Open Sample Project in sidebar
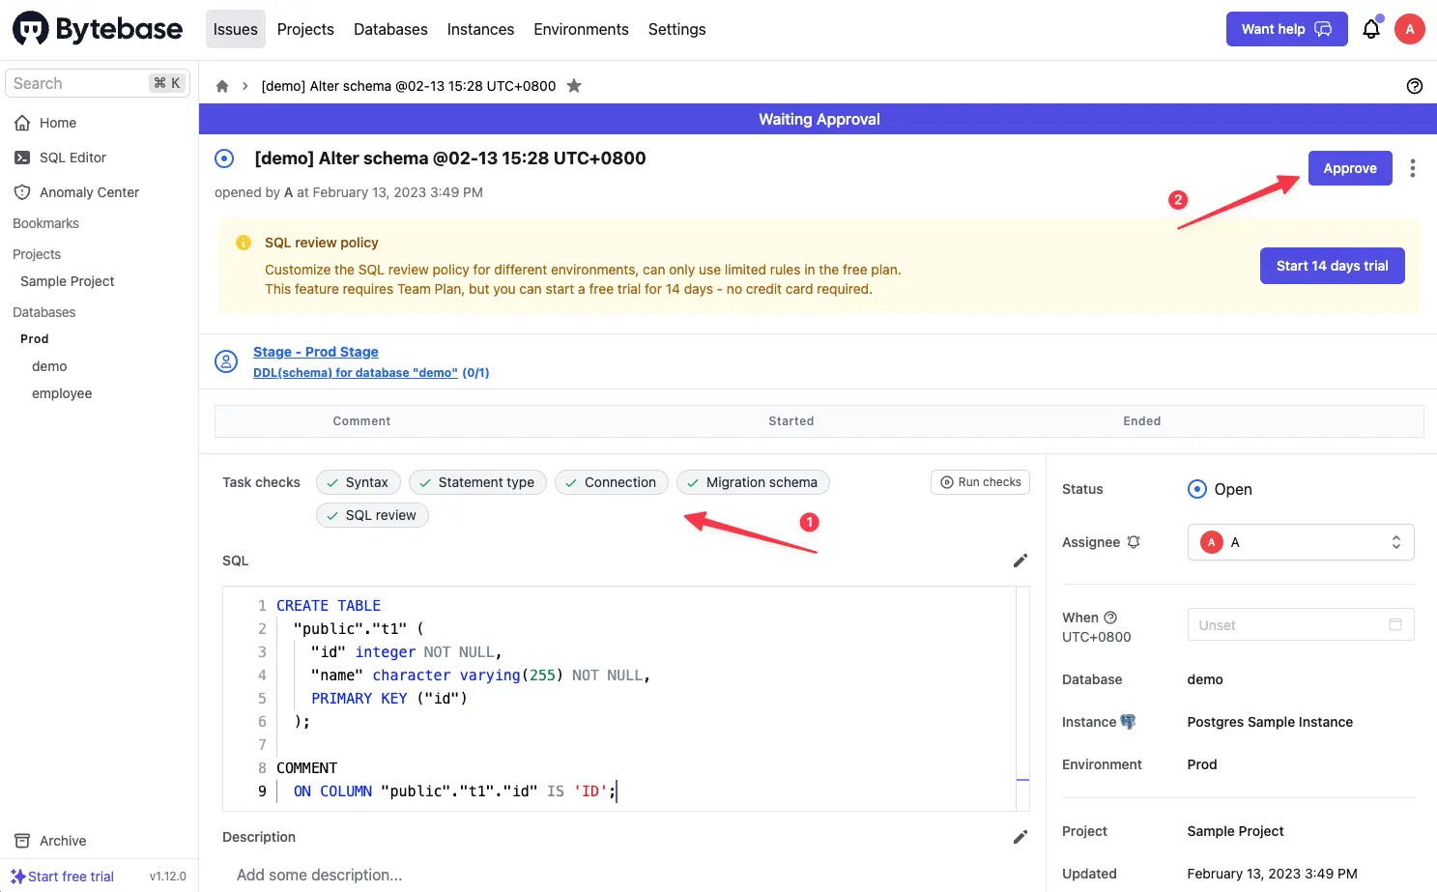This screenshot has height=892, width=1437. tap(68, 281)
